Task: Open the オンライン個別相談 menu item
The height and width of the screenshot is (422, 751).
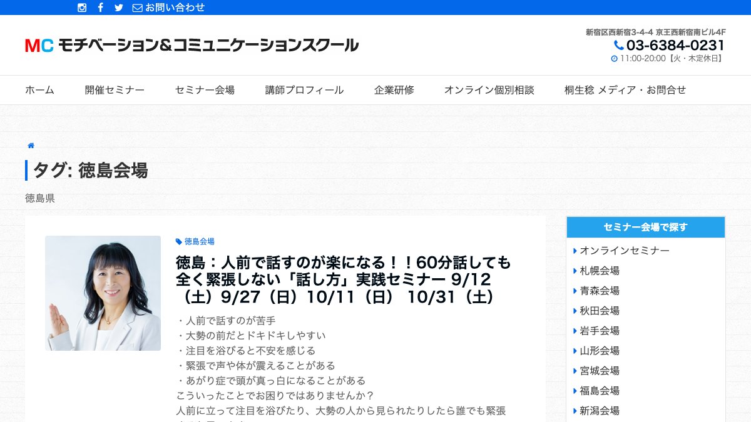Action: pos(489,90)
